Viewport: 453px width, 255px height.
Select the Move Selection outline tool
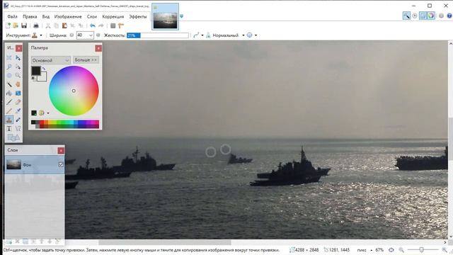click(x=18, y=67)
